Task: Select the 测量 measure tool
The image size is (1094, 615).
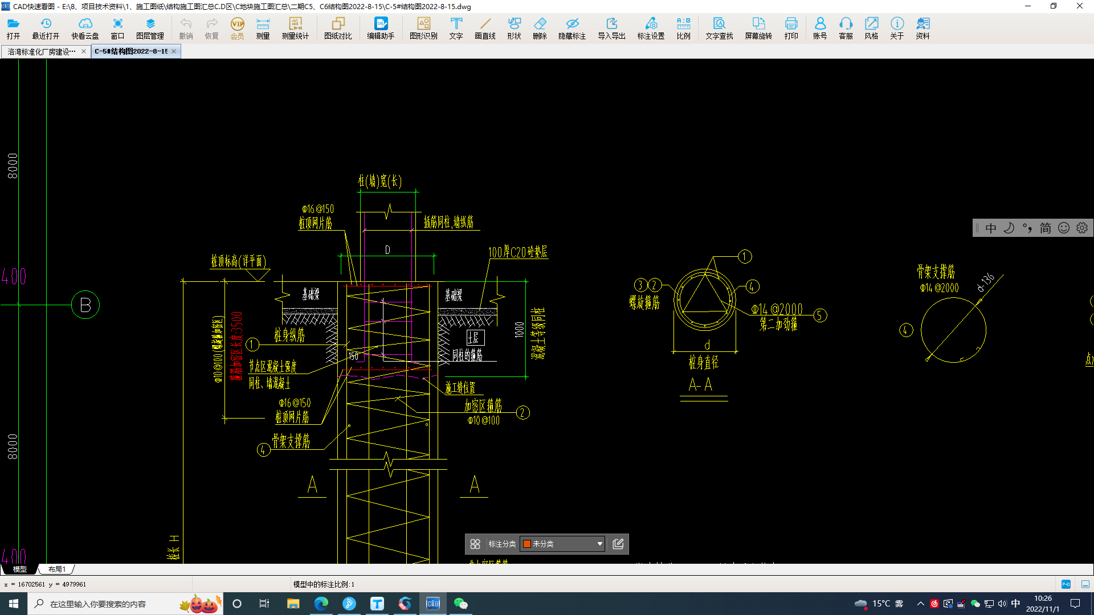Action: [x=263, y=28]
